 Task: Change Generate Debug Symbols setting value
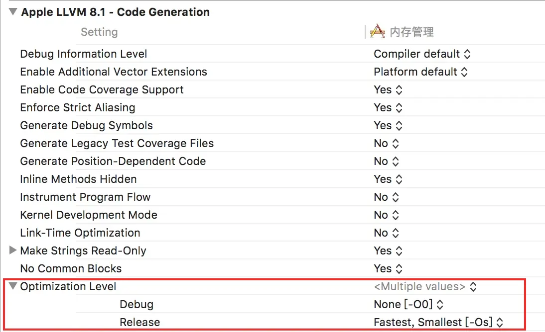388,126
